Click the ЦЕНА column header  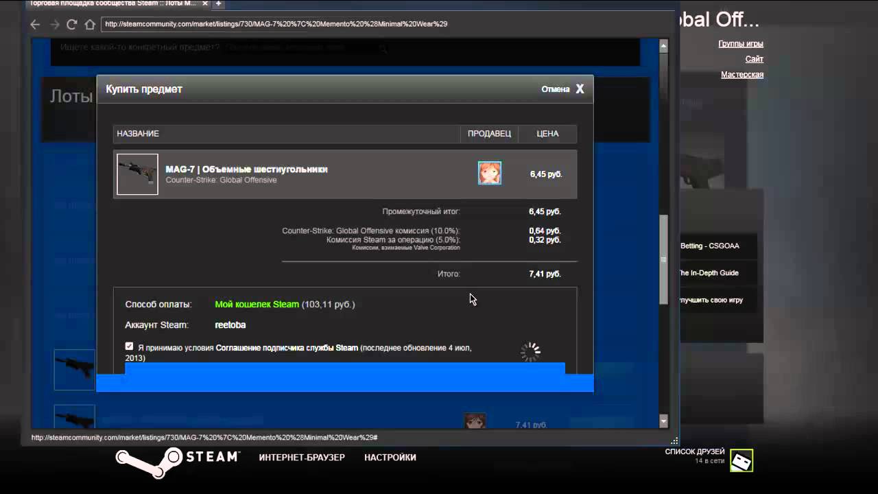coord(547,134)
